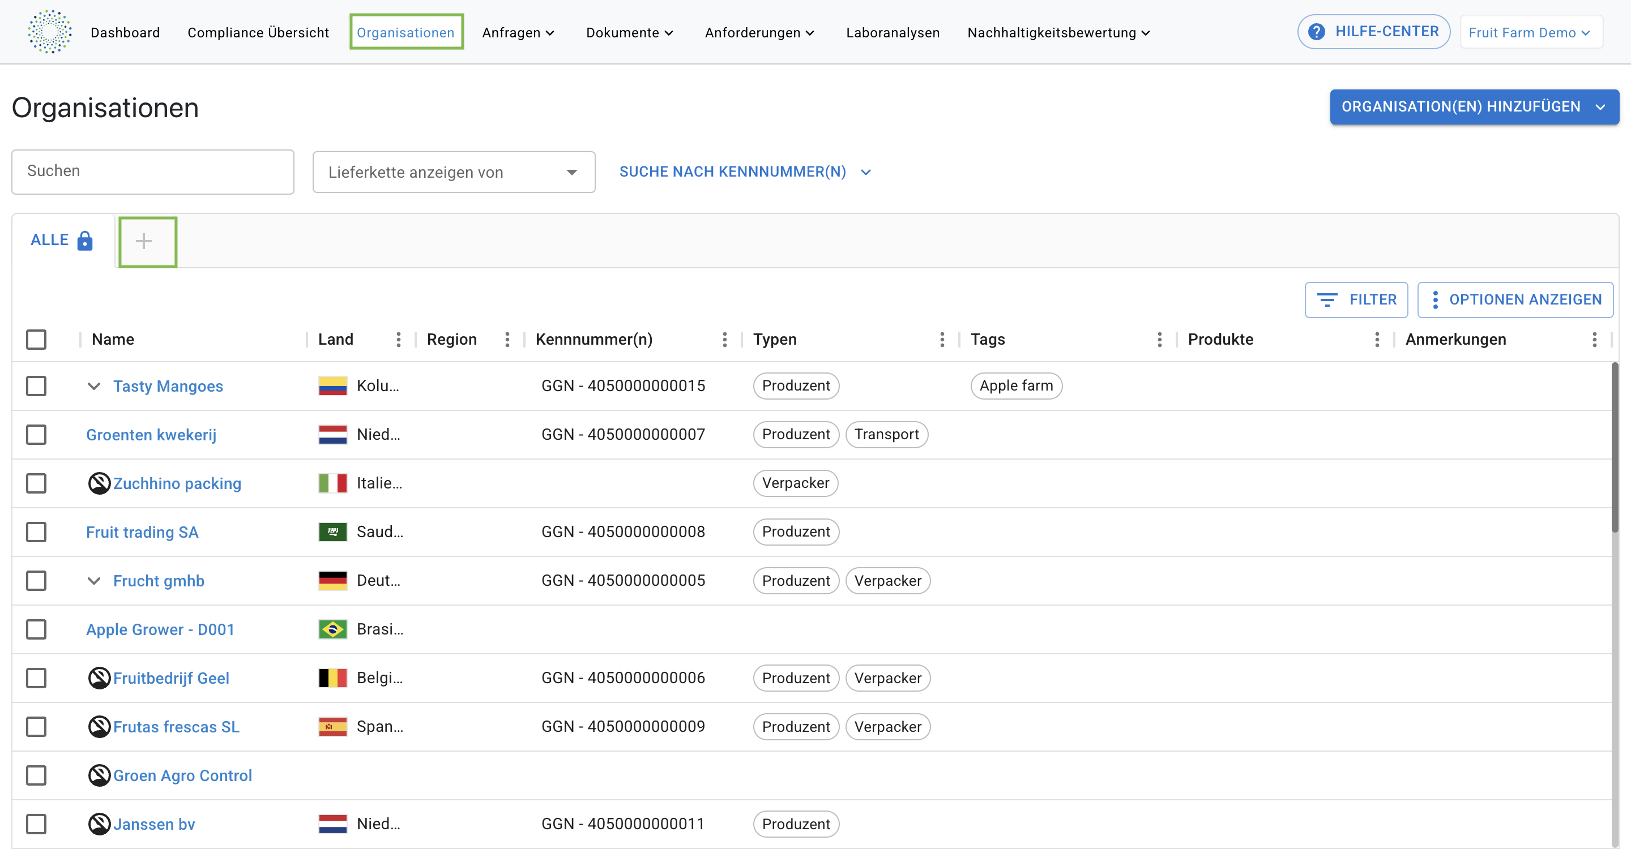Click the Optionen anzeigen button
This screenshot has height=849, width=1631.
[x=1515, y=300]
